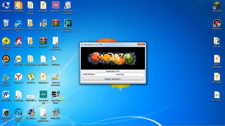Open the AOMEI Backupper shortcut
Viewport: 225px width, 126px height.
point(6,79)
